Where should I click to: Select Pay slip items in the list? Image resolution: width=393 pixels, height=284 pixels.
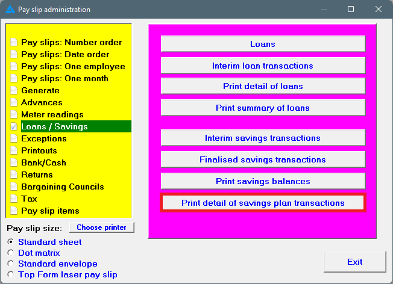(x=50, y=211)
